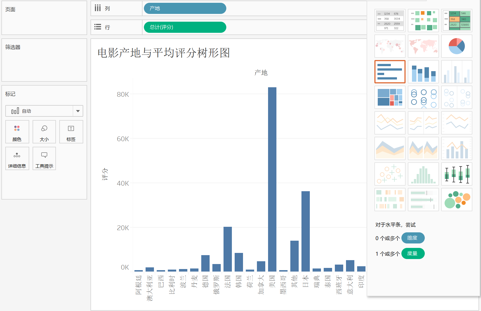Select the box-and-whisker plot chart type
The height and width of the screenshot is (311, 481).
pyautogui.click(x=457, y=174)
